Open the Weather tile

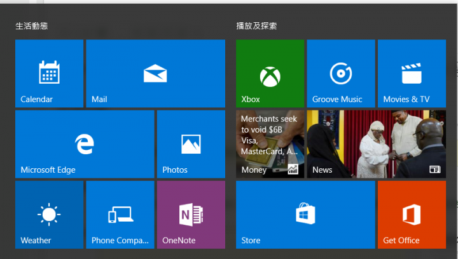click(x=49, y=215)
